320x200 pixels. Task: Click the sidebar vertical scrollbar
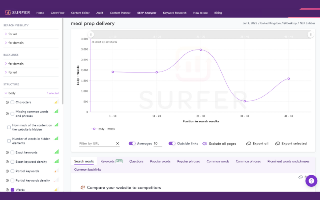pos(63,61)
